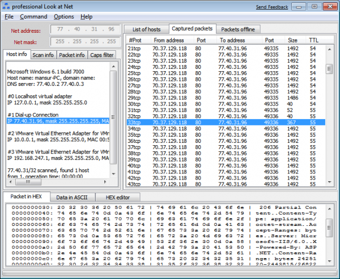Viewport: 340px width, 279px height.
Task: Sort packets by the Size column header
Action: (x=292, y=40)
